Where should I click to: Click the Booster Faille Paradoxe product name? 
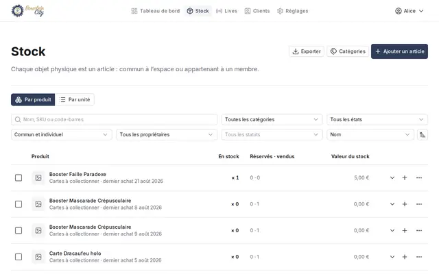[78, 174]
